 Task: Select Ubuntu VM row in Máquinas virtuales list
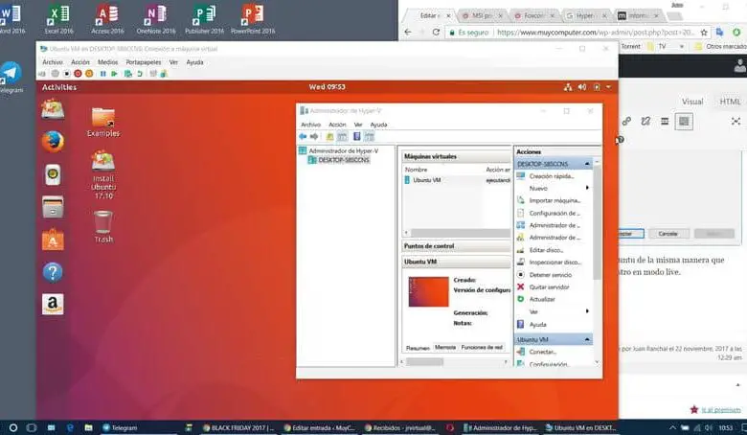point(457,180)
